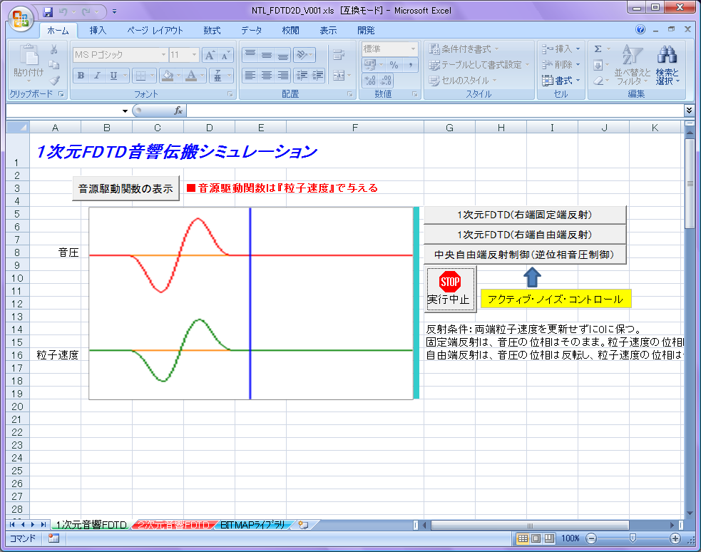Click the Comma Style icon
Viewport: 701px width, 552px height.
click(x=410, y=66)
